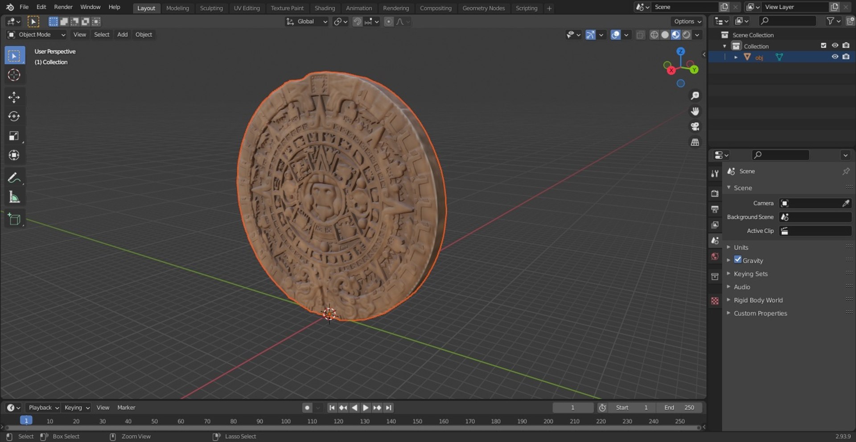Switch to material preview shading
Screen dimensions: 856x442
[675, 35]
